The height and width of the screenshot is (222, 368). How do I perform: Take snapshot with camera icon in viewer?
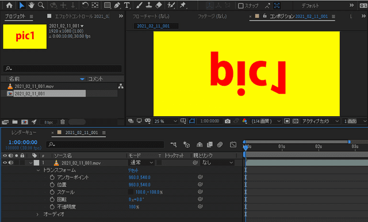pyautogui.click(x=228, y=121)
